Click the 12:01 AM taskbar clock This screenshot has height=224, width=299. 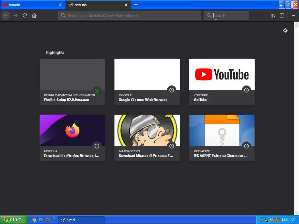point(288,220)
